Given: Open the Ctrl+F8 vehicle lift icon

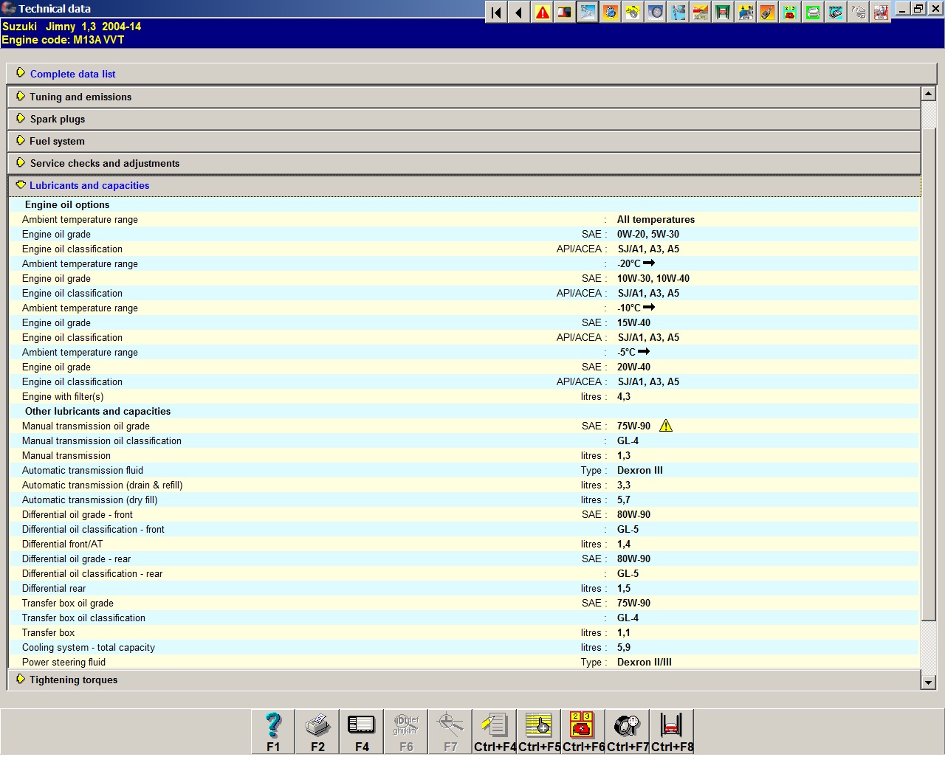Looking at the screenshot, I should click(672, 726).
